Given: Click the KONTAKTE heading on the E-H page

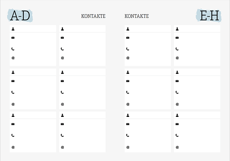Looking at the screenshot, I should click(x=137, y=16).
